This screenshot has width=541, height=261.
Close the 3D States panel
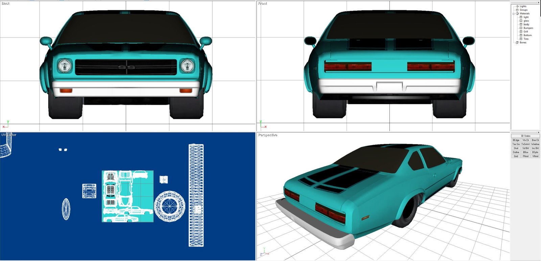coord(538,132)
